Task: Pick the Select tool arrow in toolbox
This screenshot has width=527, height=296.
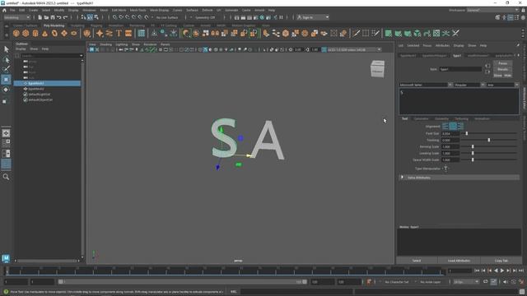Action: (x=6, y=49)
